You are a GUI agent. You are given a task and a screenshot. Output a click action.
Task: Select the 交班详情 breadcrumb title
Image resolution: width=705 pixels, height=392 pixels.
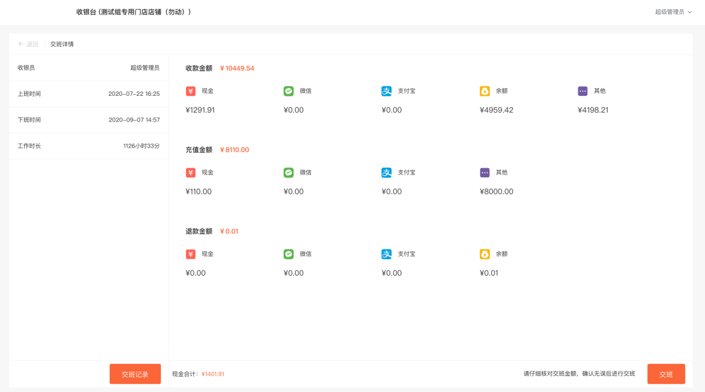pyautogui.click(x=62, y=44)
